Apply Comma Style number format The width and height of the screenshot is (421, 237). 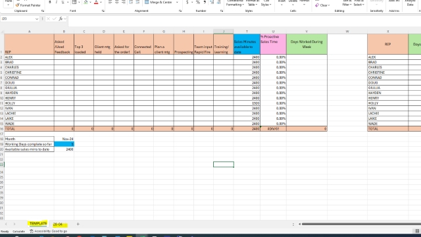click(205, 2)
